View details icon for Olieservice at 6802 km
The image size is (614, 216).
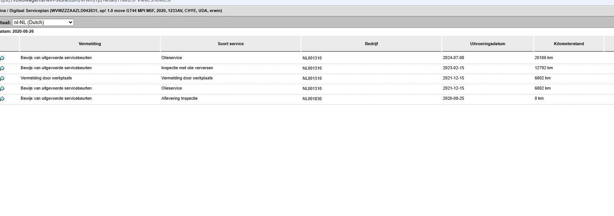coord(2,89)
